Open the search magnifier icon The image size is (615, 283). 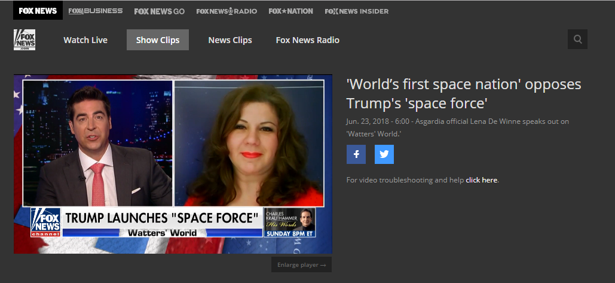click(x=577, y=39)
